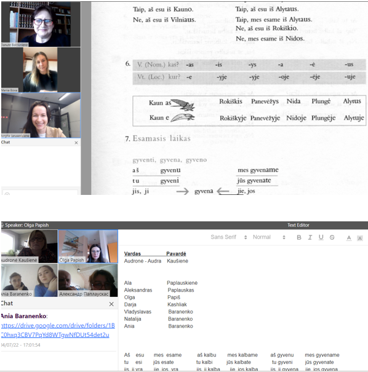Select Olga Papish's video thumbnail
This screenshot has width=368, height=372.
(x=88, y=247)
